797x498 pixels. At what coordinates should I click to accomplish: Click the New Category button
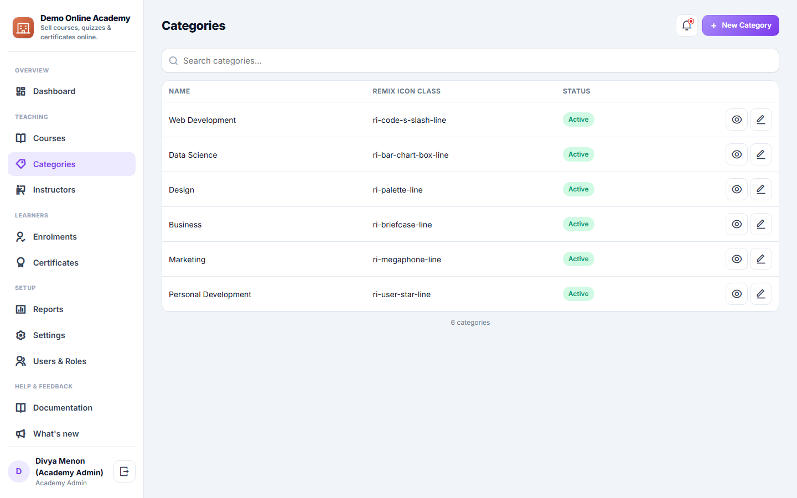pyautogui.click(x=741, y=25)
